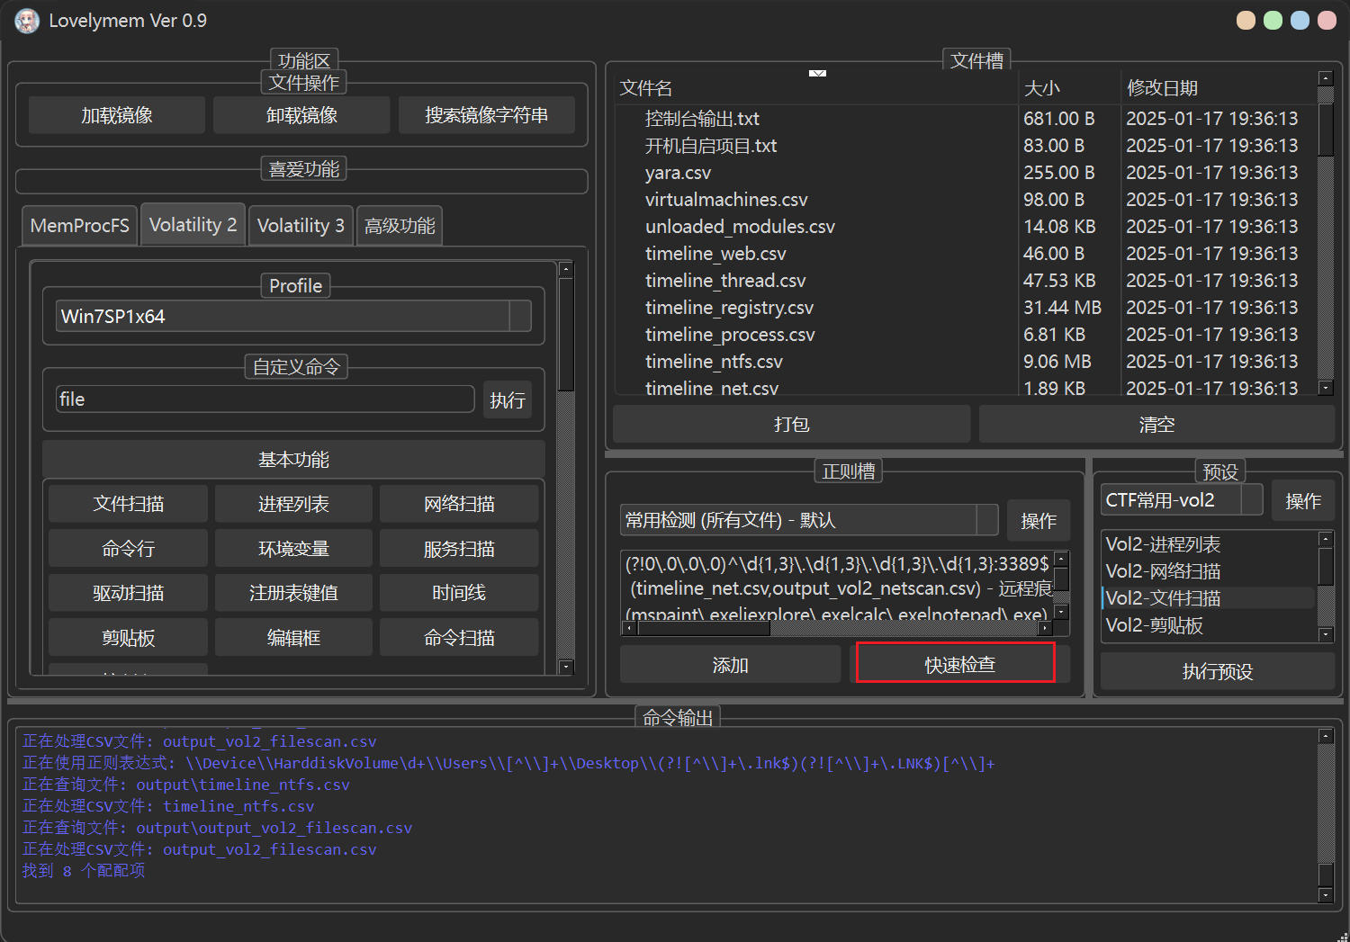The image size is (1350, 942).
Task: Click 打包 button
Action: pos(791,424)
